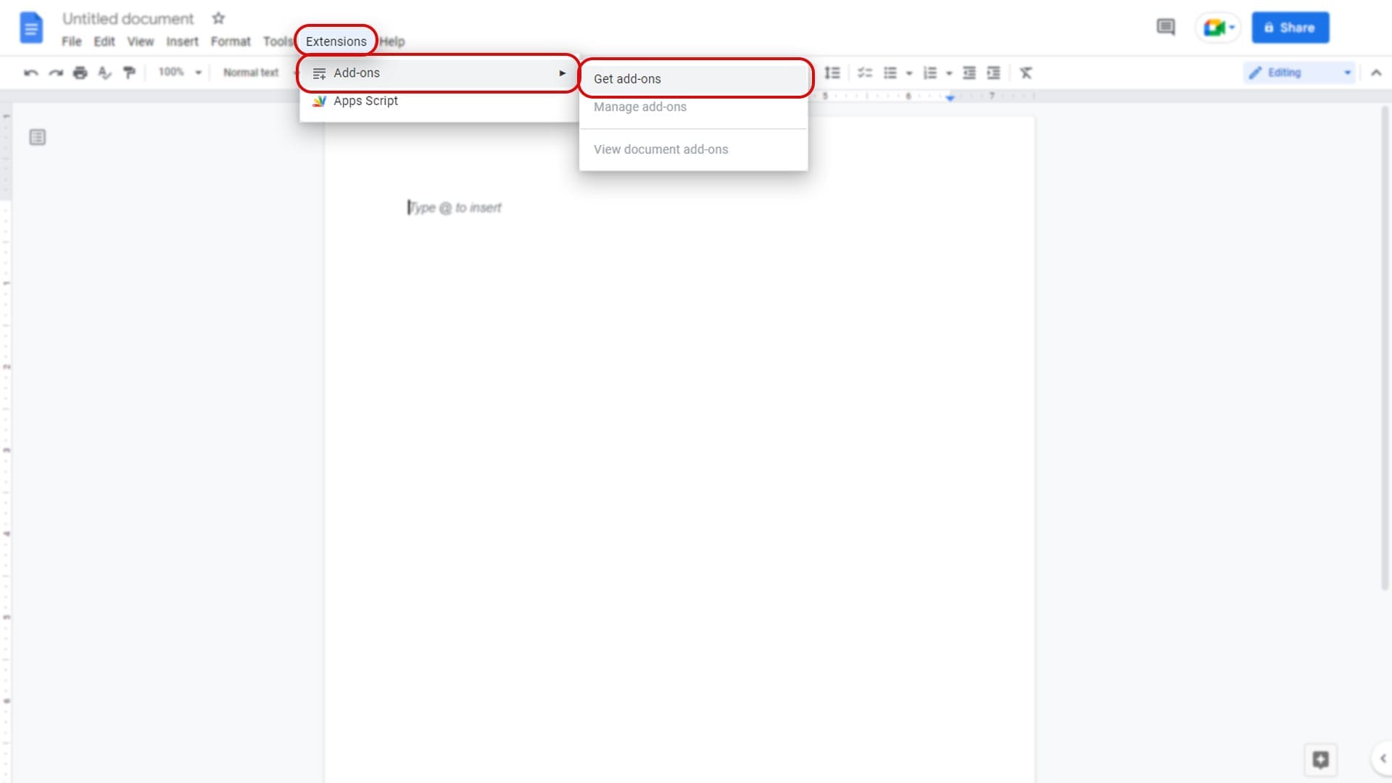Open the Tools menu
This screenshot has width=1392, height=783.
[x=278, y=41]
